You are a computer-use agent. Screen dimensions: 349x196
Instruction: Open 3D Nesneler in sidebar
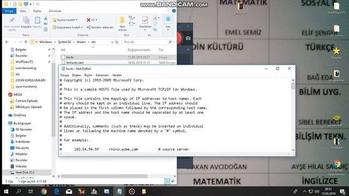(23, 130)
